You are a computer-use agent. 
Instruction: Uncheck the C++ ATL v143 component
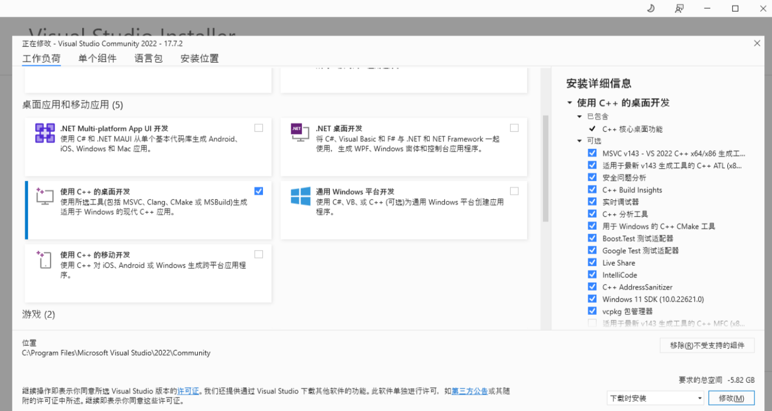(x=592, y=165)
